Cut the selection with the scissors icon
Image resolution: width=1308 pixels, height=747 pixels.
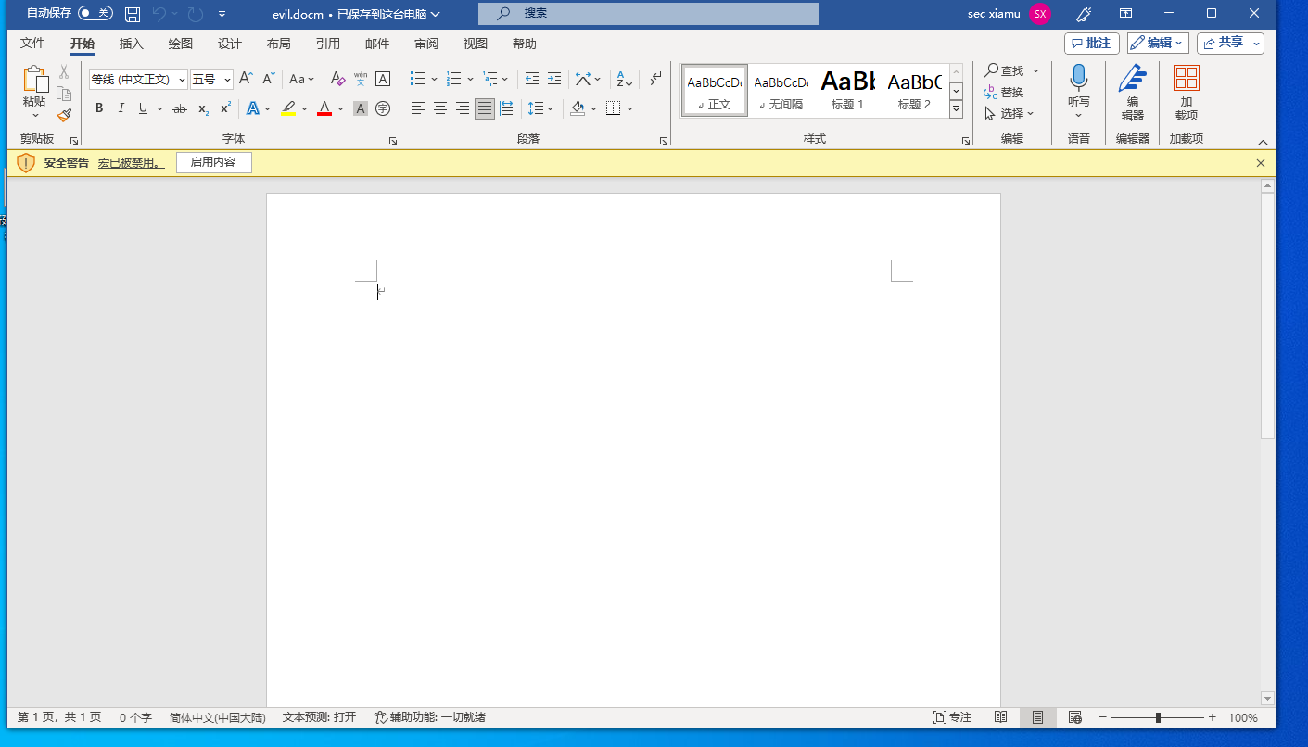click(64, 71)
